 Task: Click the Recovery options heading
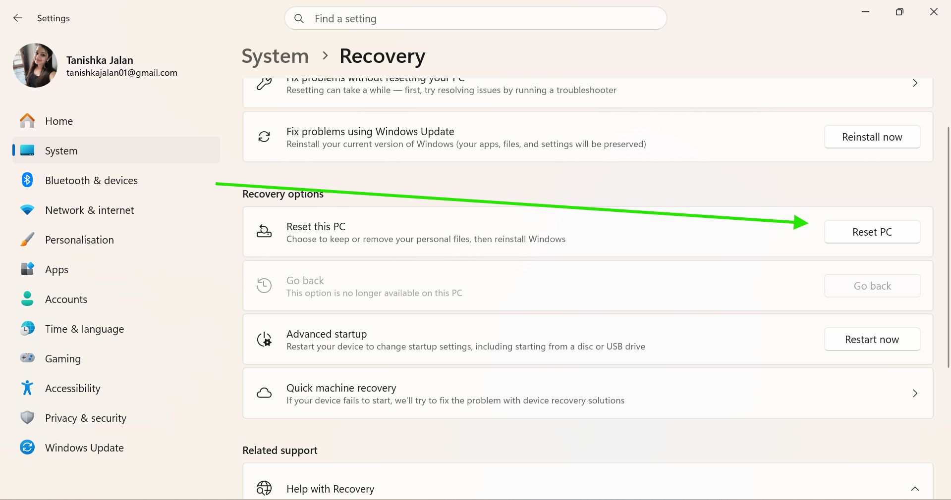click(283, 194)
